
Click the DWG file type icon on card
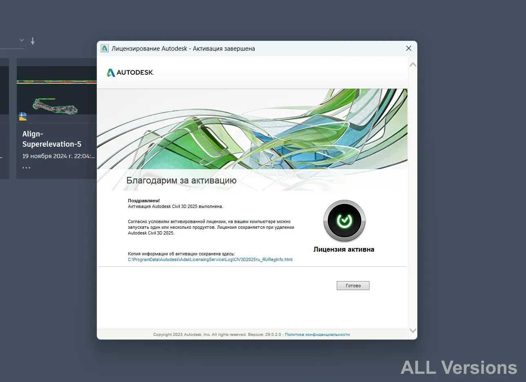point(23,117)
